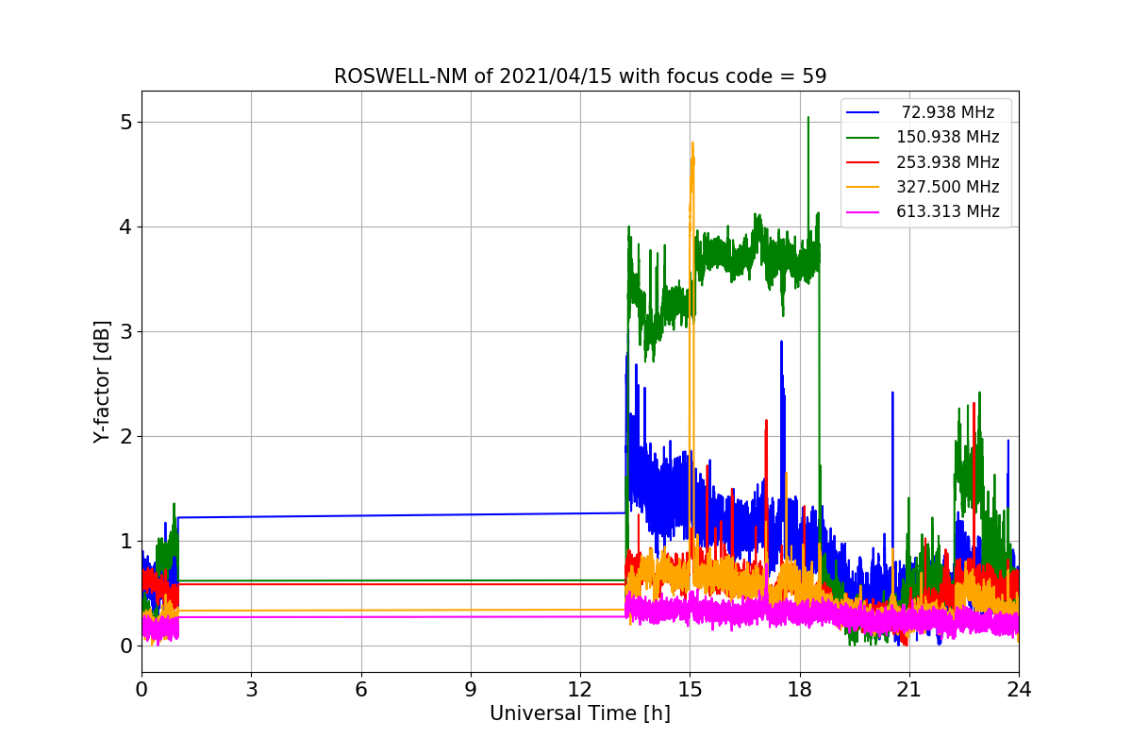
Task: Click y-axis tick label 4
Action: coord(125,227)
